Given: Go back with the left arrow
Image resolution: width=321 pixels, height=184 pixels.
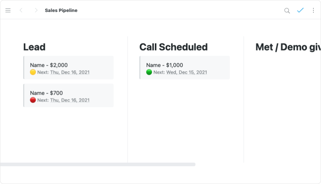Looking at the screenshot, I should (21, 11).
